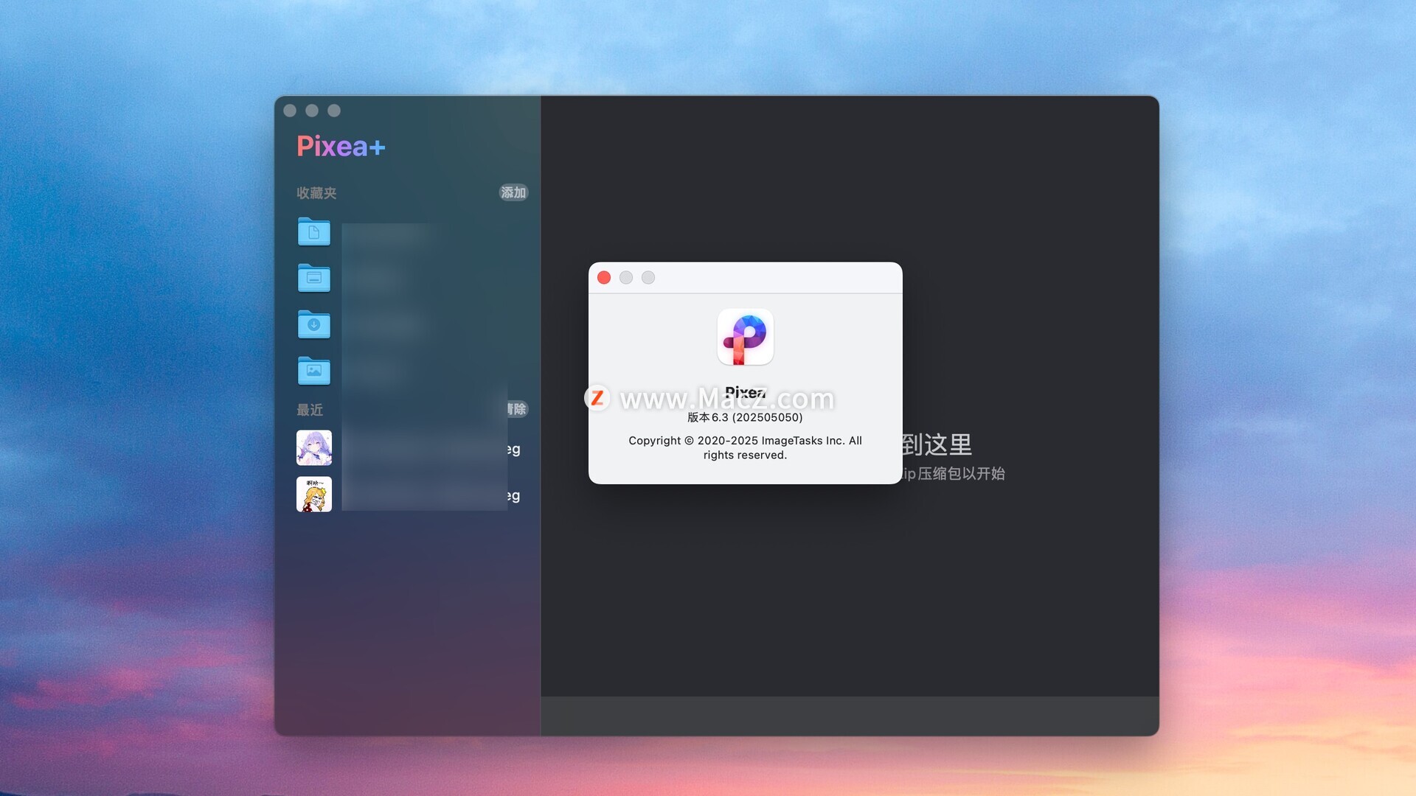Open recent purple-haired anime girl thumbnail
This screenshot has height=796, width=1416.
[314, 447]
